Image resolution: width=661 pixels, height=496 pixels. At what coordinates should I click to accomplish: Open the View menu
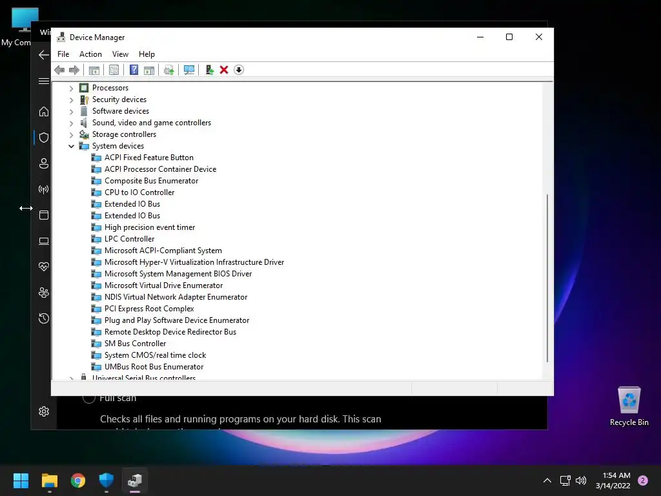[120, 54]
